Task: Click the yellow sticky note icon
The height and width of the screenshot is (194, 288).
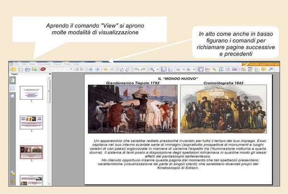Action: point(264,69)
